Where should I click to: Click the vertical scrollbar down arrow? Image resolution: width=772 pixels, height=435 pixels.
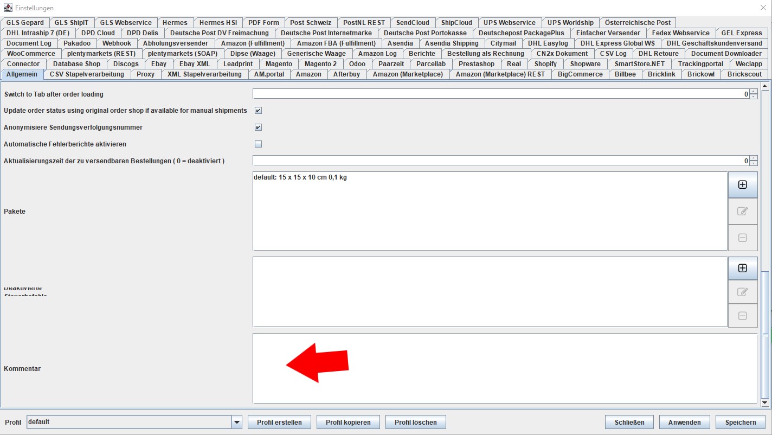click(765, 402)
